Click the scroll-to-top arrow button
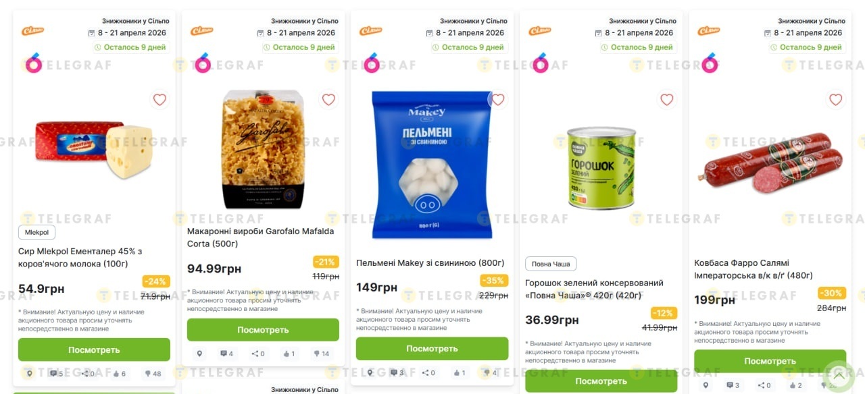The width and height of the screenshot is (865, 394). (839, 374)
